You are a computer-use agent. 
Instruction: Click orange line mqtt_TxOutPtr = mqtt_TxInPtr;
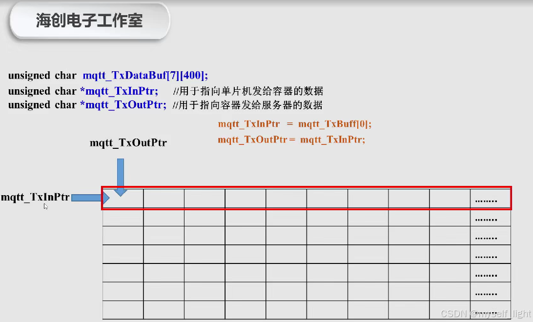coord(291,140)
